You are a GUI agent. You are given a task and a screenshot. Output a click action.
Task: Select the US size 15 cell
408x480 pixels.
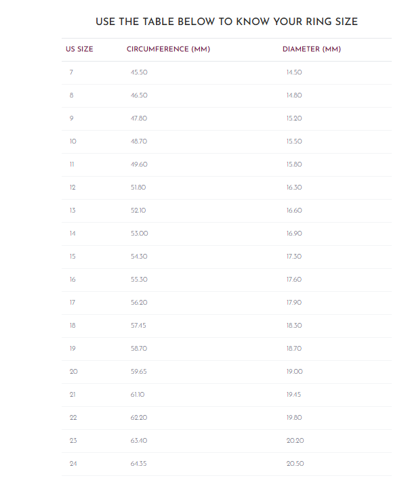point(73,257)
